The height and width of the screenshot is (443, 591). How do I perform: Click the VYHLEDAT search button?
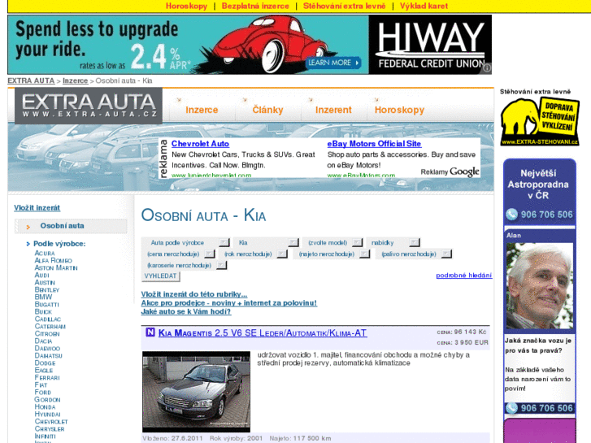coord(161,276)
